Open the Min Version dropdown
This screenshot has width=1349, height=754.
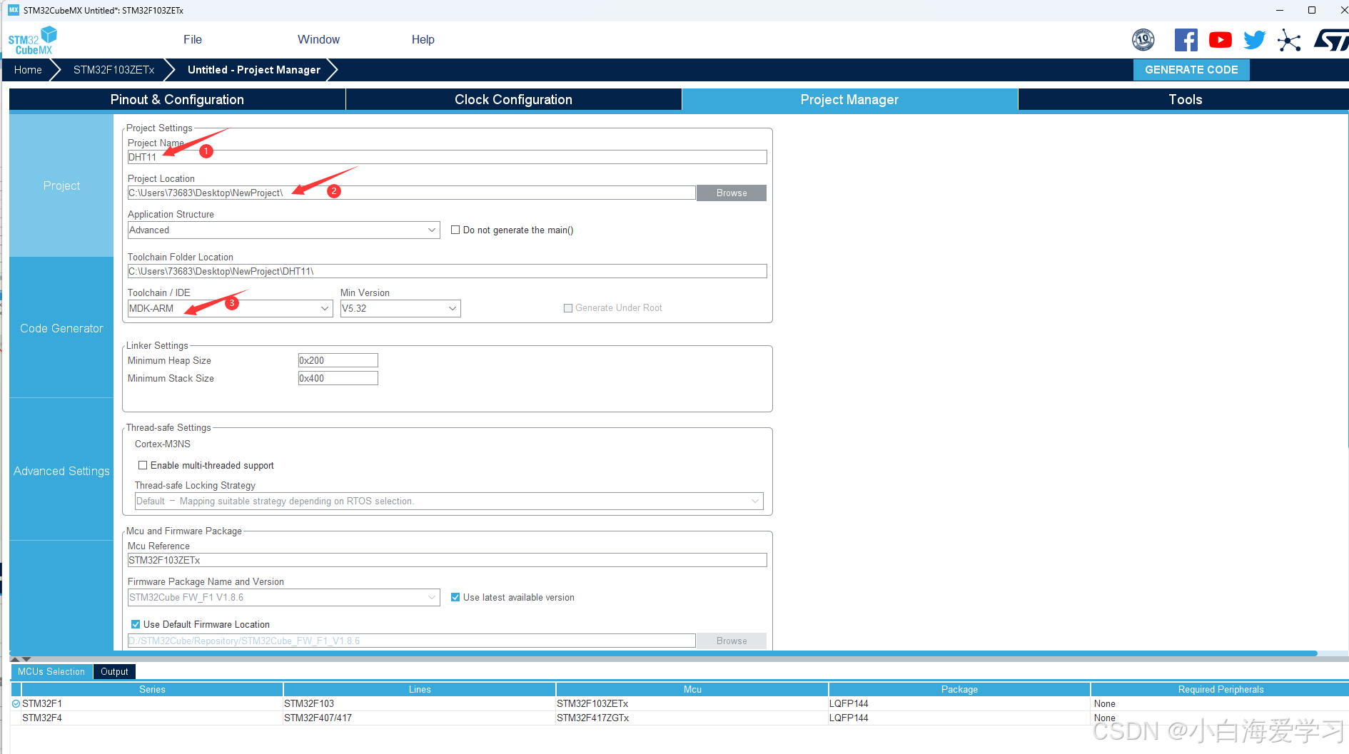400,308
